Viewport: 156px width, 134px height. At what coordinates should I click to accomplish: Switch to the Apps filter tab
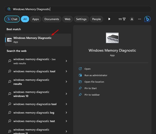[35, 19]
